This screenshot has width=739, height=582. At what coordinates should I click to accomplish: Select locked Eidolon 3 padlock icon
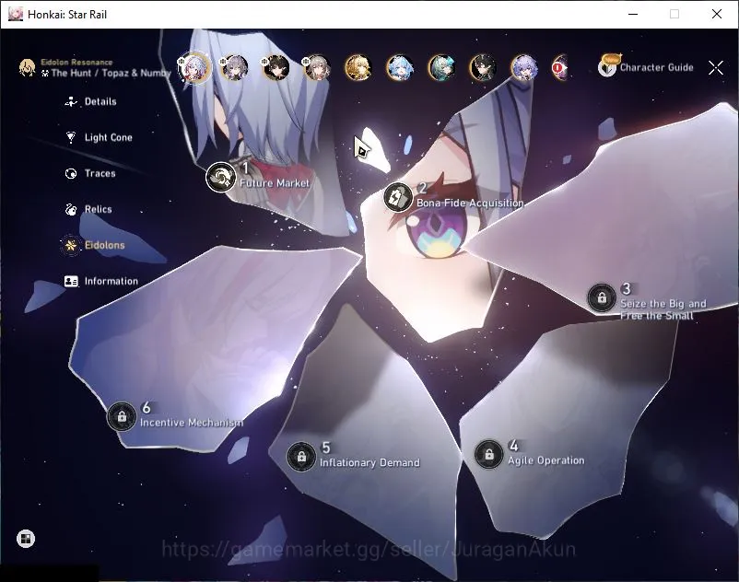pos(602,297)
